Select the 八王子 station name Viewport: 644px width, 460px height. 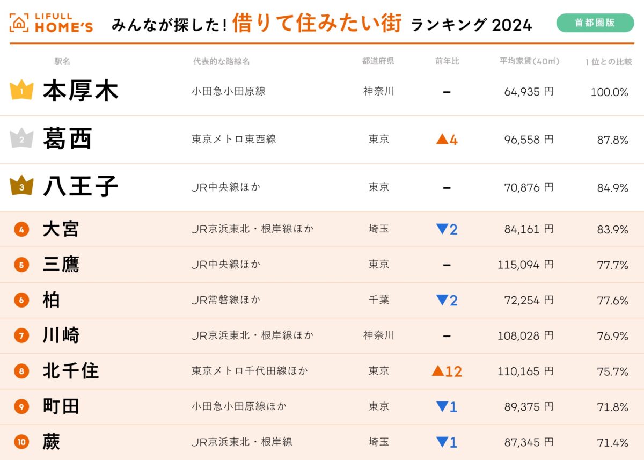[x=80, y=187]
